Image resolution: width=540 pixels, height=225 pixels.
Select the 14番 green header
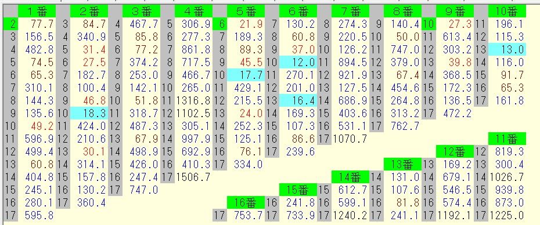tap(350, 177)
